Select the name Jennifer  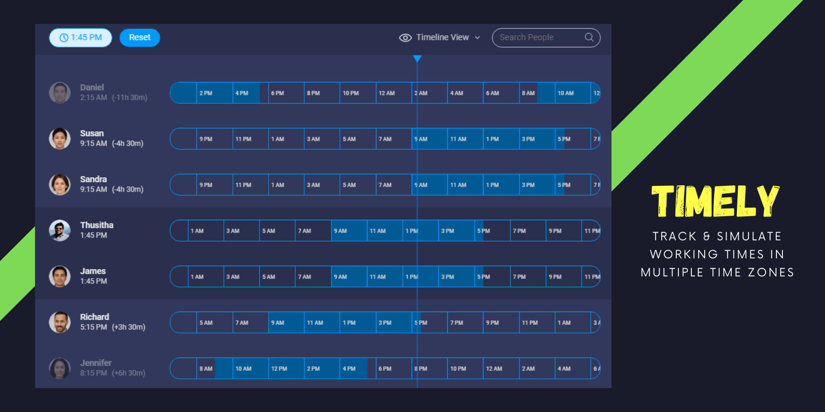96,363
